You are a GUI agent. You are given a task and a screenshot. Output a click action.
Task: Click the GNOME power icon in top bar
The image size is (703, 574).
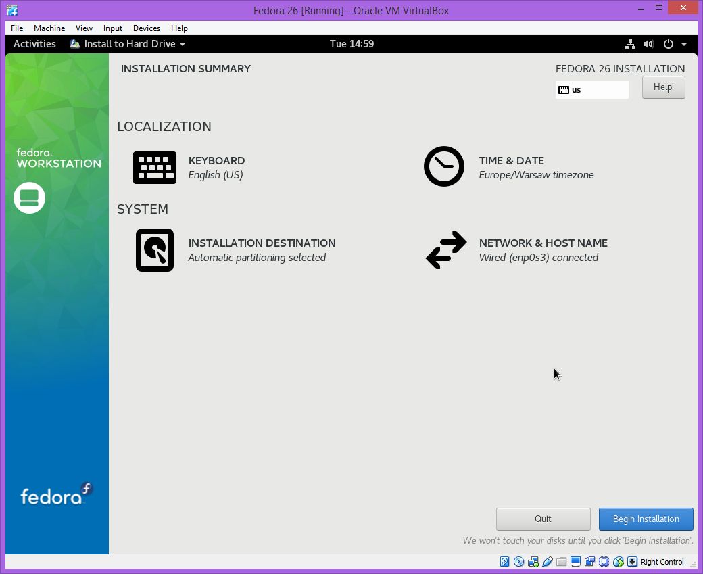point(668,44)
